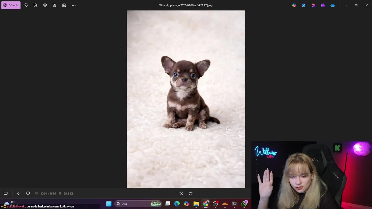Show file info with the info icon
This screenshot has width=372, height=209.
[28, 193]
